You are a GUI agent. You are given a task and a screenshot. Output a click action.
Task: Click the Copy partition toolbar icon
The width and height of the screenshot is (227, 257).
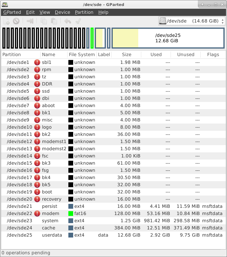[44, 21]
